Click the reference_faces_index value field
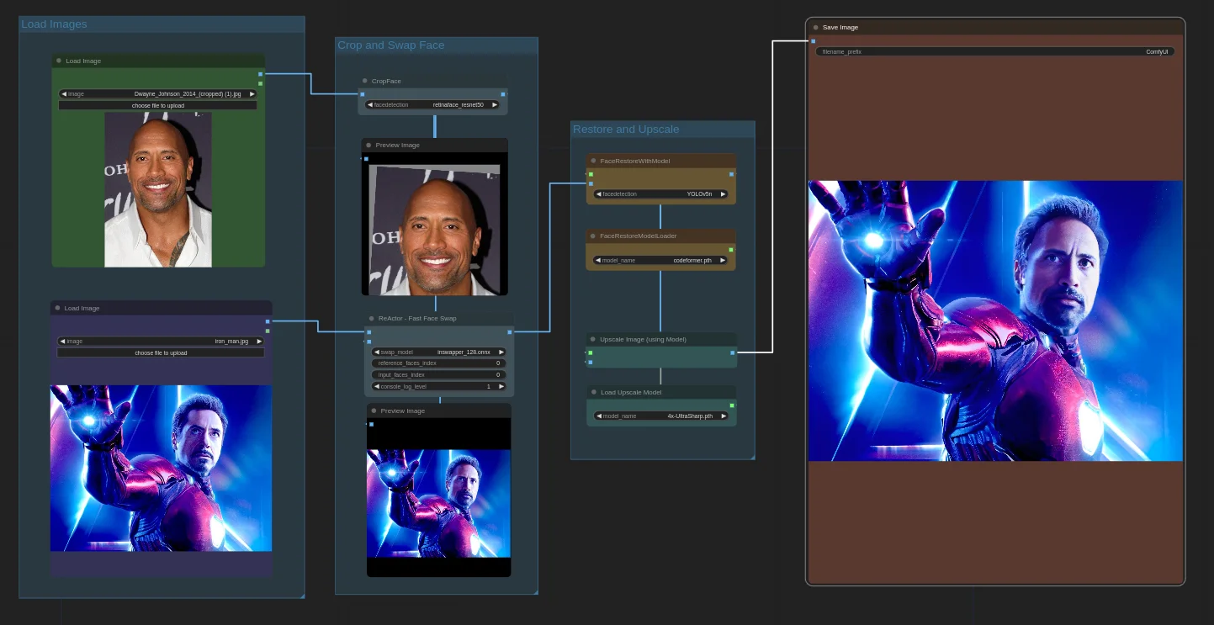Image resolution: width=1214 pixels, height=625 pixels. click(439, 363)
